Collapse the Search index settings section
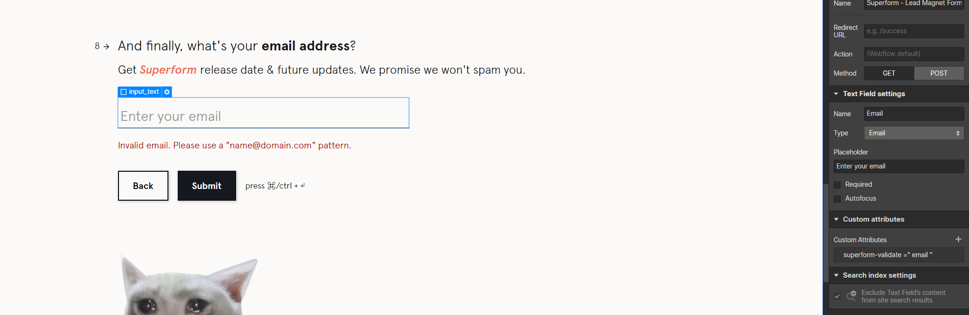The width and height of the screenshot is (969, 315). pos(836,275)
